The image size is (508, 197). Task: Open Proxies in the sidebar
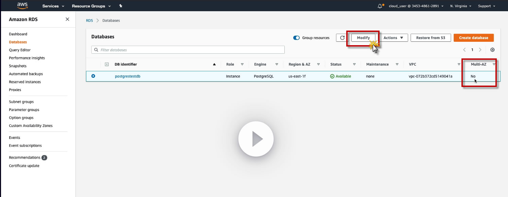pyautogui.click(x=15, y=90)
